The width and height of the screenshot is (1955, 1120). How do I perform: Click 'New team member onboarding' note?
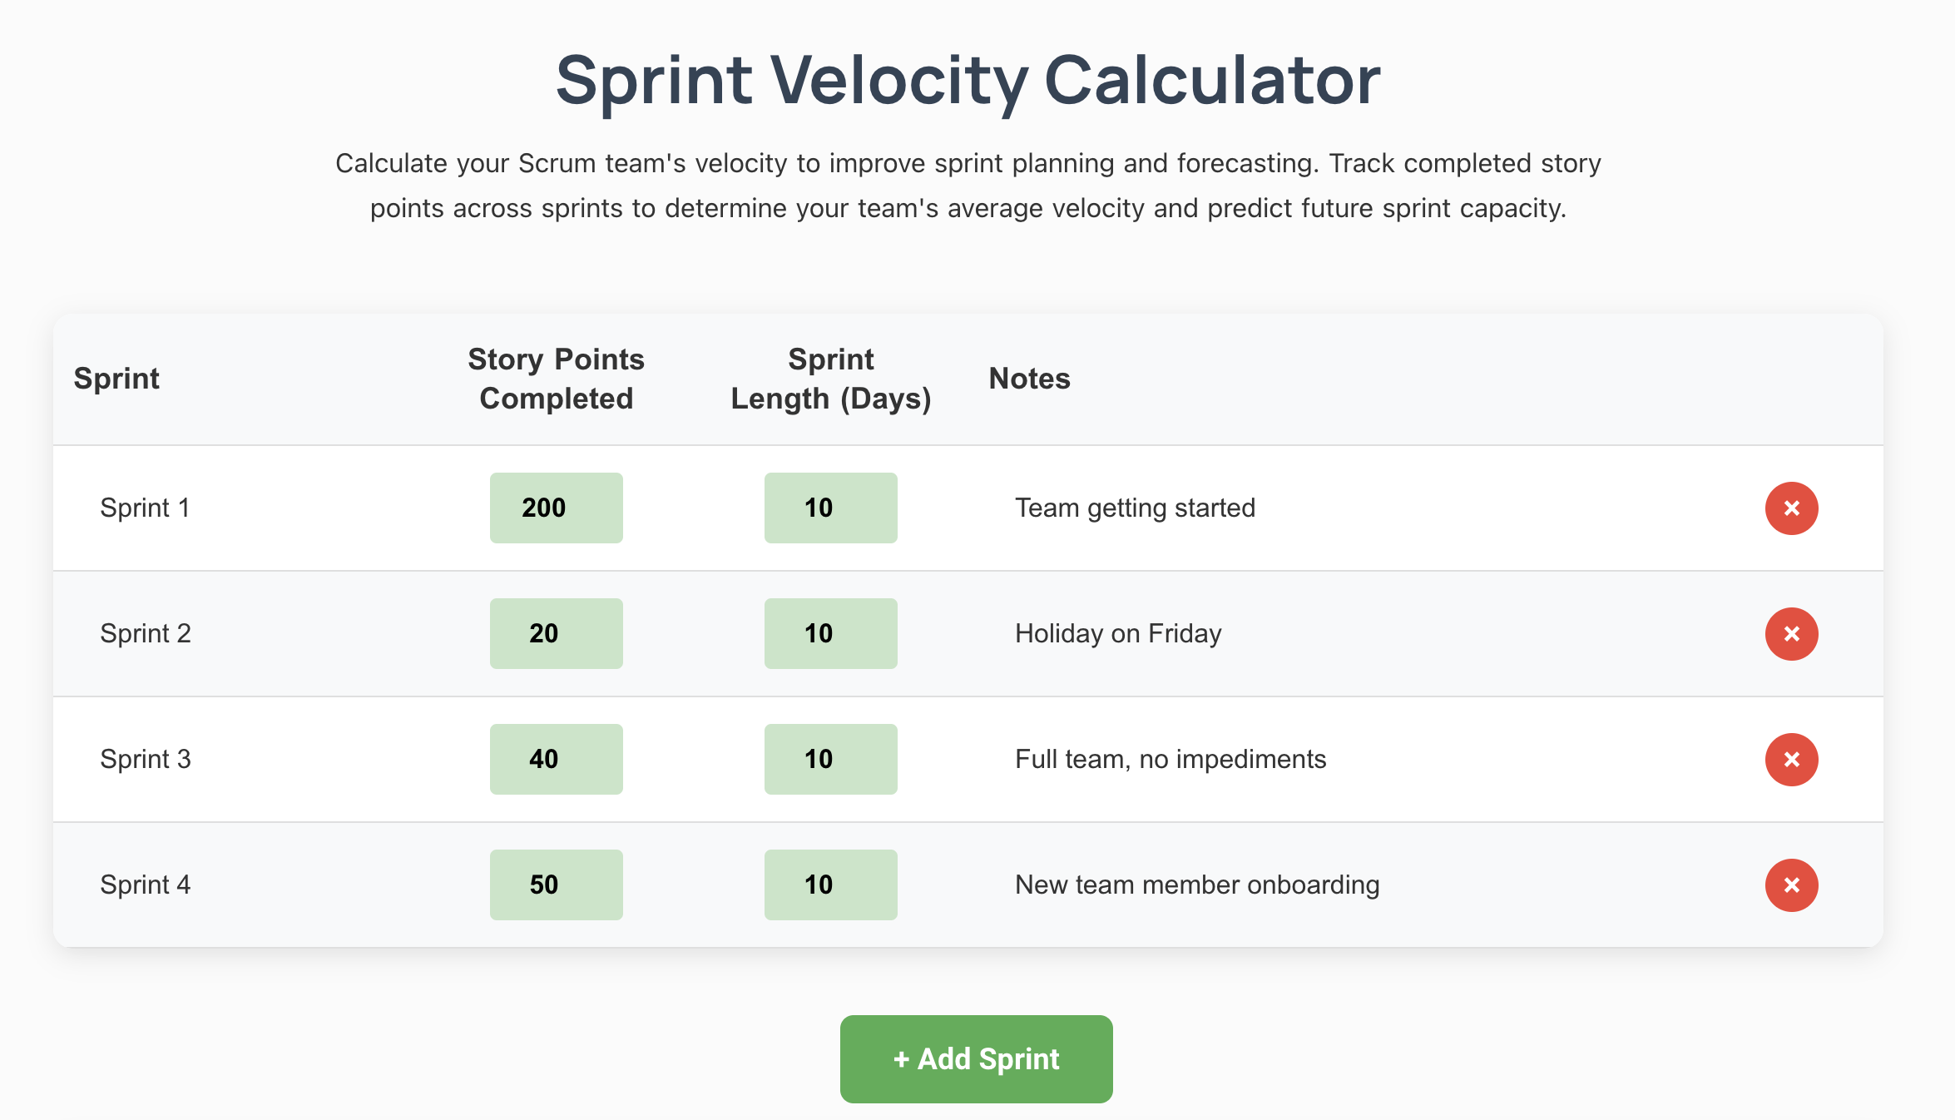tap(1196, 885)
